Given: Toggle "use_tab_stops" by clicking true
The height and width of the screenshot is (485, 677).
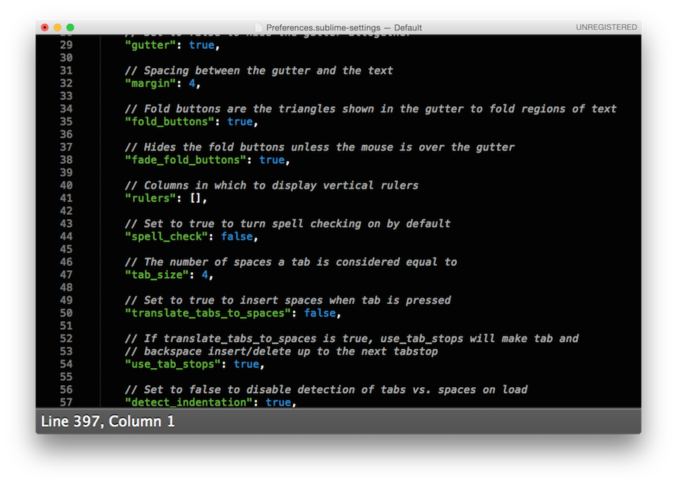Looking at the screenshot, I should coord(247,364).
